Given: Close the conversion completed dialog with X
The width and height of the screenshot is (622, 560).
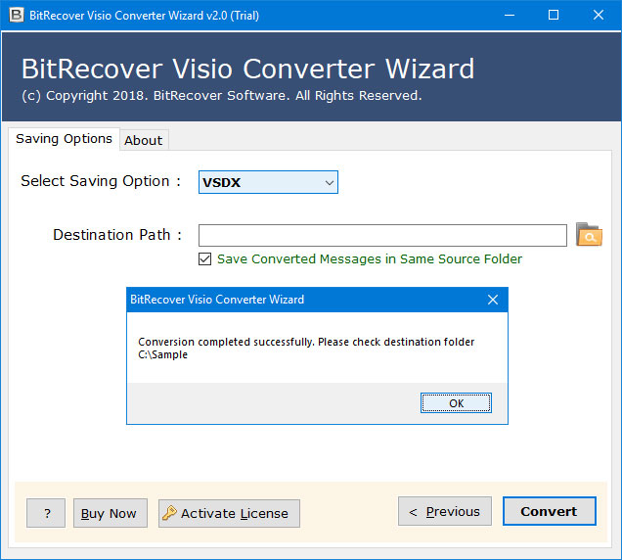Looking at the screenshot, I should (493, 300).
